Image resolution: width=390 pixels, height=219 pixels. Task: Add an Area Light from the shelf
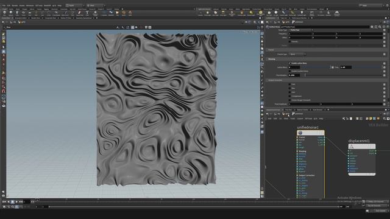click(224, 13)
